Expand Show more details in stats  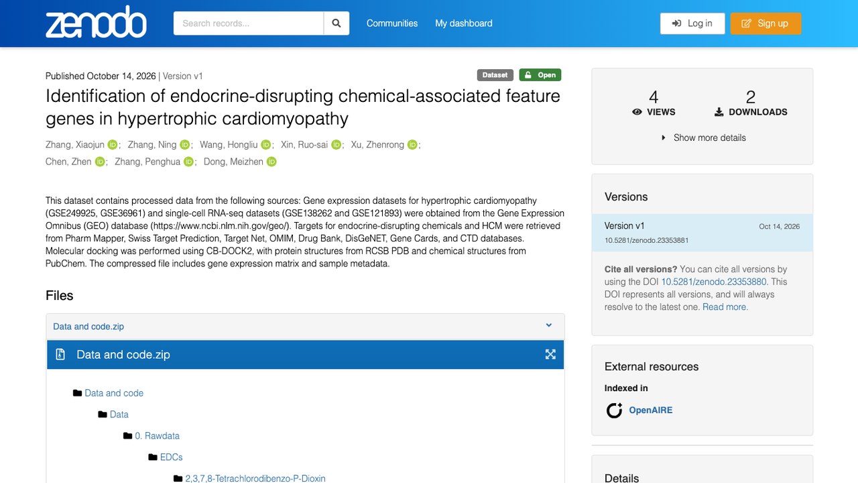pyautogui.click(x=703, y=138)
